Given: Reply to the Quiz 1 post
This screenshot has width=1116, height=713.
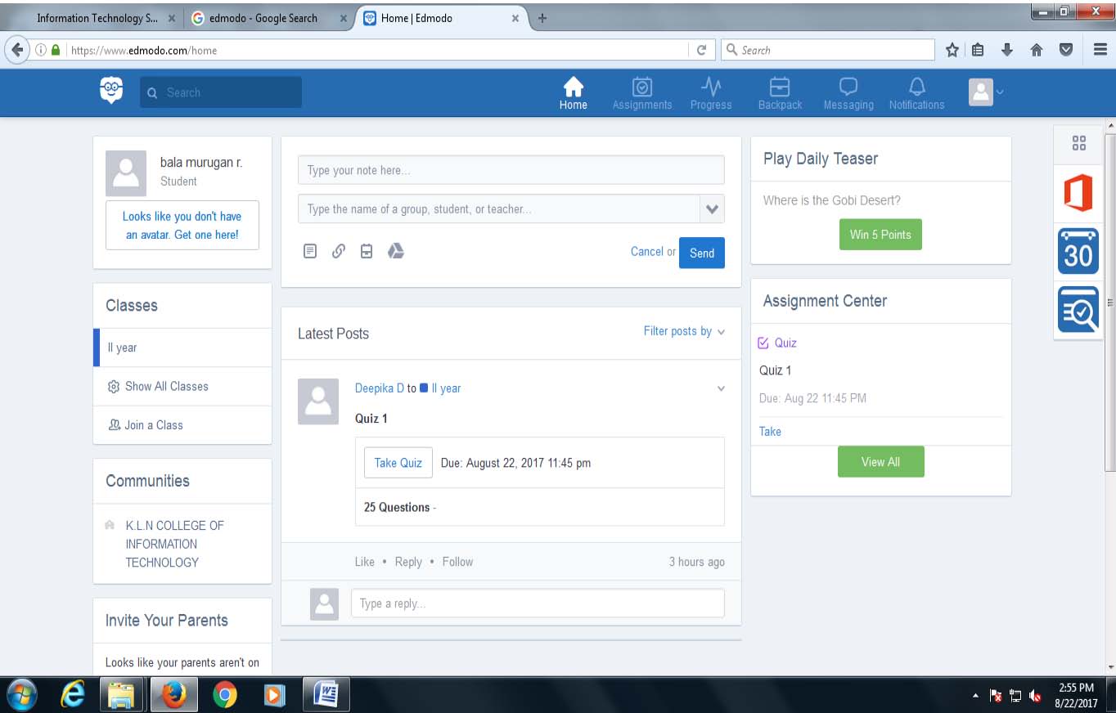Looking at the screenshot, I should [x=408, y=562].
